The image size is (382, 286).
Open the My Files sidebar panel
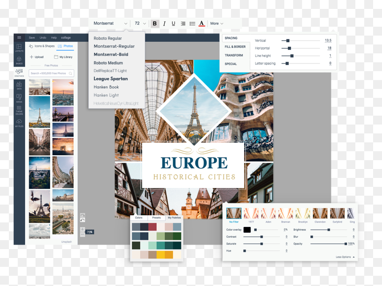coord(19,123)
